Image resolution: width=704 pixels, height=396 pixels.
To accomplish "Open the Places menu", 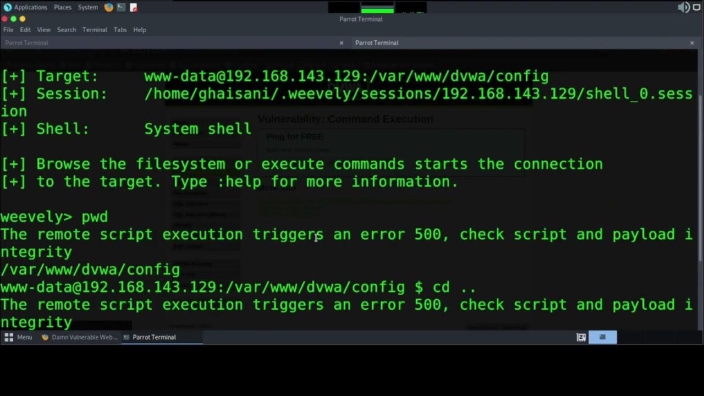I will (x=63, y=7).
